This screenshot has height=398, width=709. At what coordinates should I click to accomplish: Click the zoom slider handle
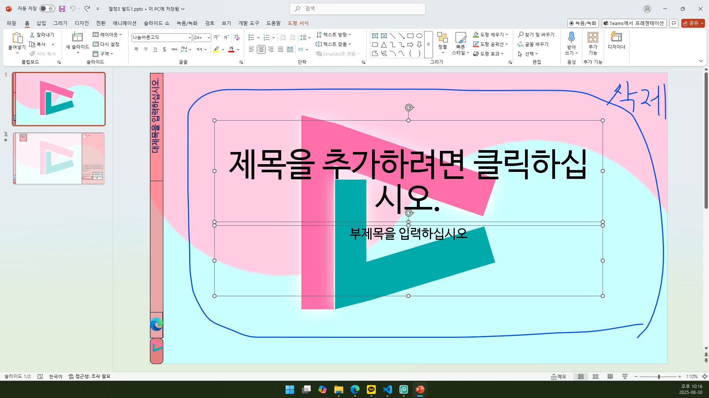coord(659,377)
